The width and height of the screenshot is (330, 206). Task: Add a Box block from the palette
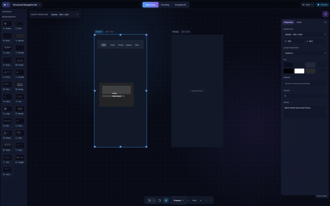[20, 25]
